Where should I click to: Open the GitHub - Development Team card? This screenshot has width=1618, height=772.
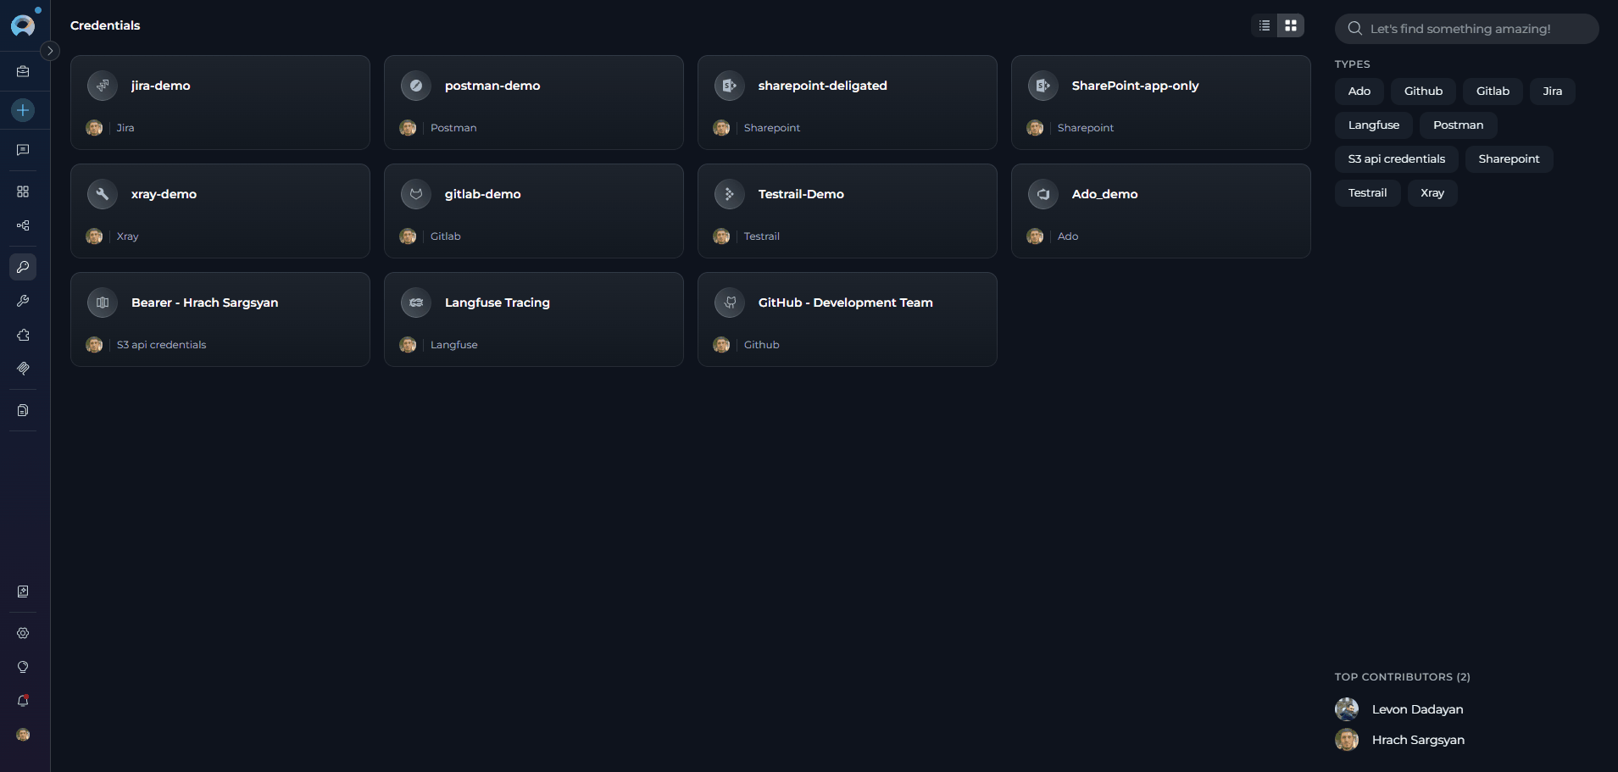click(x=848, y=319)
